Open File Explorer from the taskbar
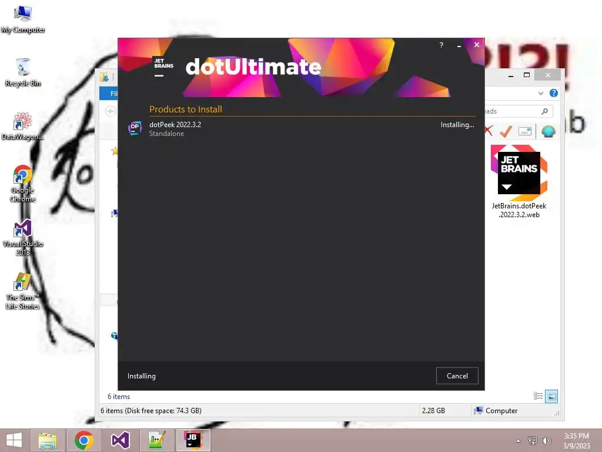This screenshot has width=602, height=452. pos(48,440)
